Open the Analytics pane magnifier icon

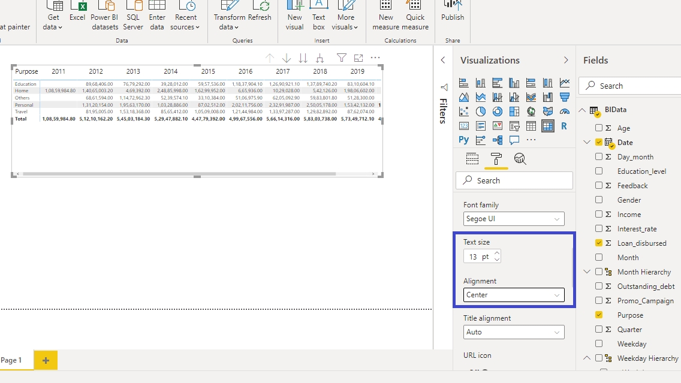pyautogui.click(x=520, y=159)
